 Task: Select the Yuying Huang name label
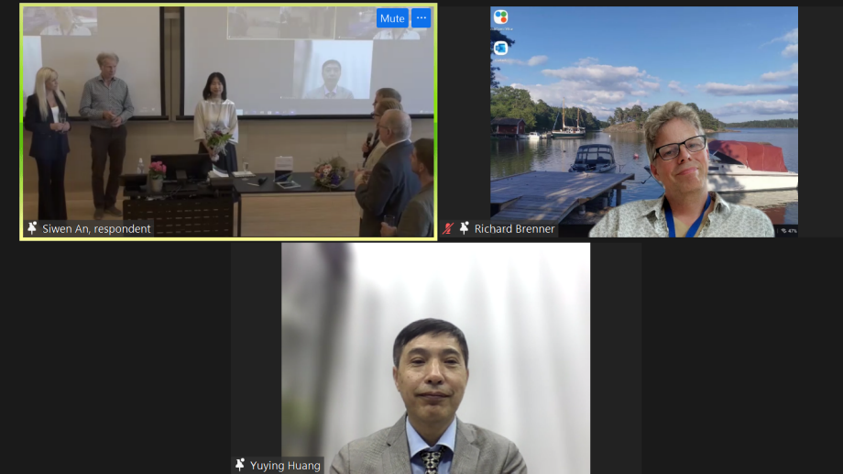285,465
